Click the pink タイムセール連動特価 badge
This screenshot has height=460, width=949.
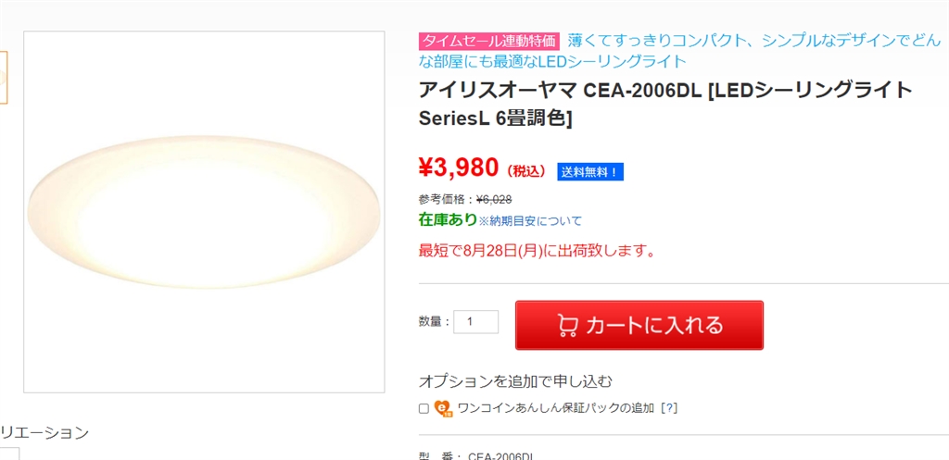pyautogui.click(x=489, y=41)
